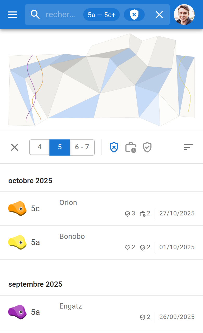Click the purple hold icon for Engatz

(x=17, y=312)
